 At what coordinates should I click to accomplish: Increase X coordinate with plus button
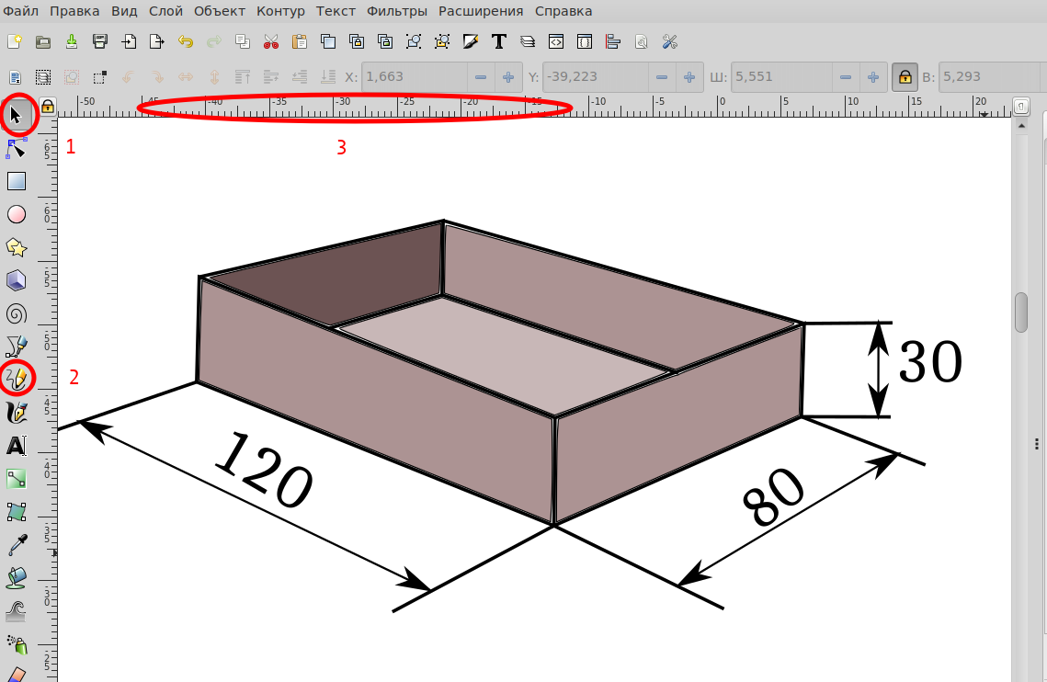508,77
